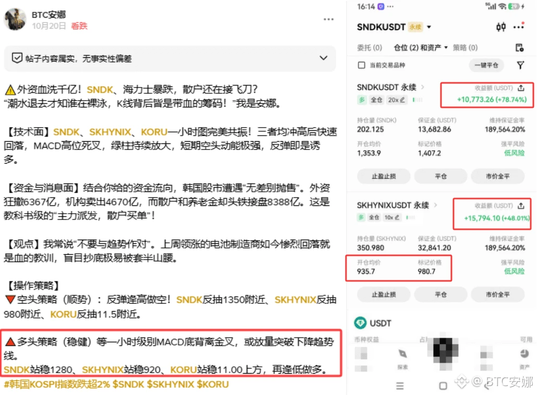Open the order history document icon
537x395 pixels.
(x=520, y=47)
